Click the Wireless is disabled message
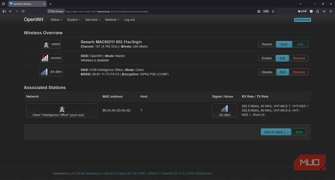335x180 pixels. (x=95, y=60)
